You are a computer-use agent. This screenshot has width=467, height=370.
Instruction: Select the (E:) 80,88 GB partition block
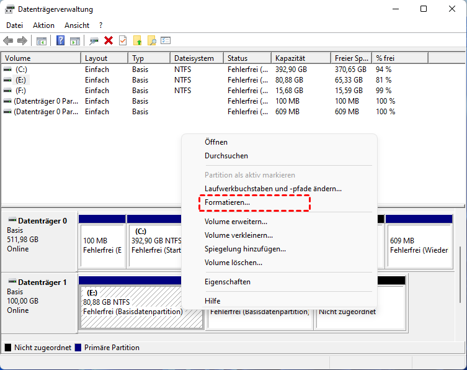[141, 302]
